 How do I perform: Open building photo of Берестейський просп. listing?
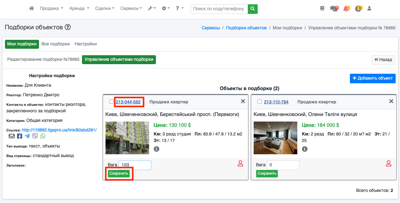click(127, 138)
